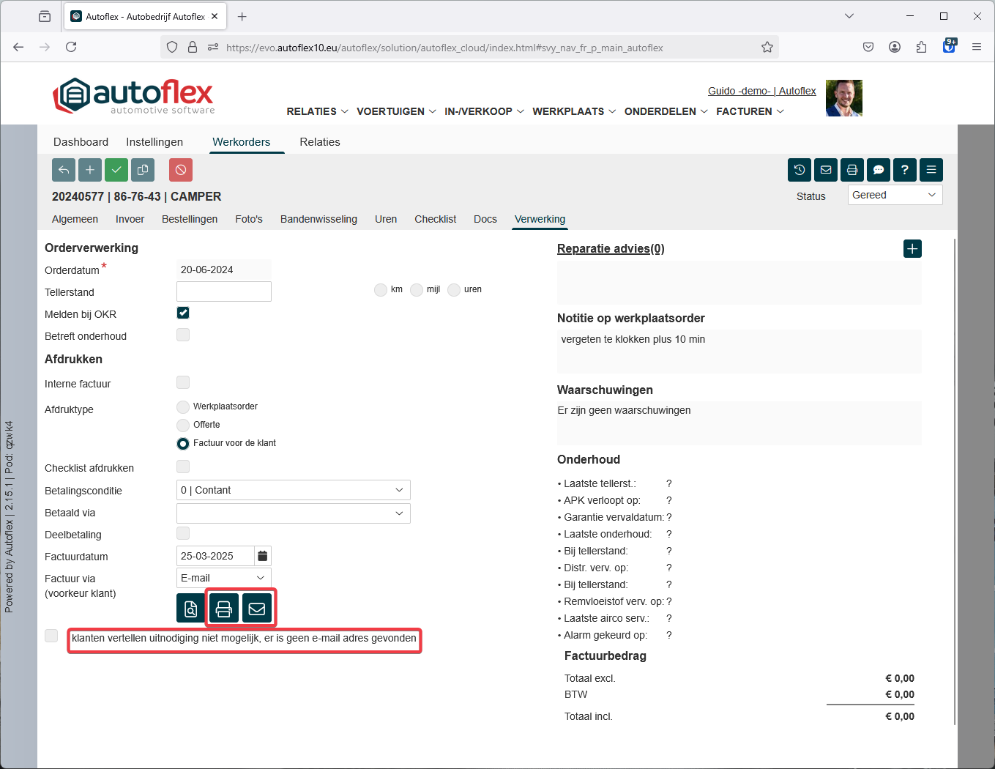The height and width of the screenshot is (769, 995).
Task: Click the green checkmark save icon
Action: click(116, 170)
